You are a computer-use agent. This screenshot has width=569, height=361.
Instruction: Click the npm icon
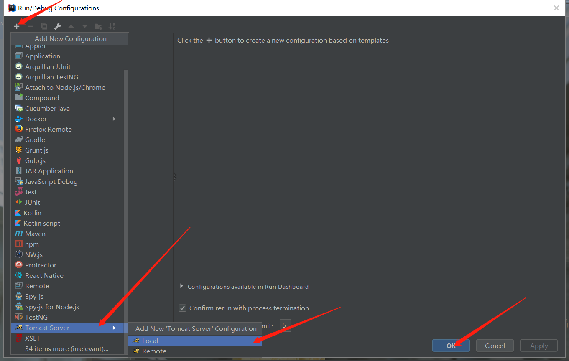click(x=18, y=244)
